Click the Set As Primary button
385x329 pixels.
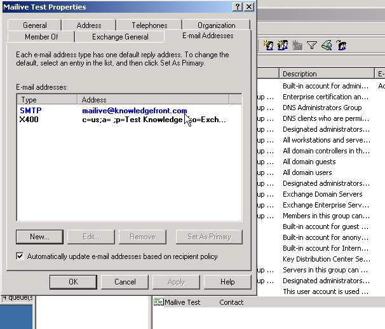point(209,237)
